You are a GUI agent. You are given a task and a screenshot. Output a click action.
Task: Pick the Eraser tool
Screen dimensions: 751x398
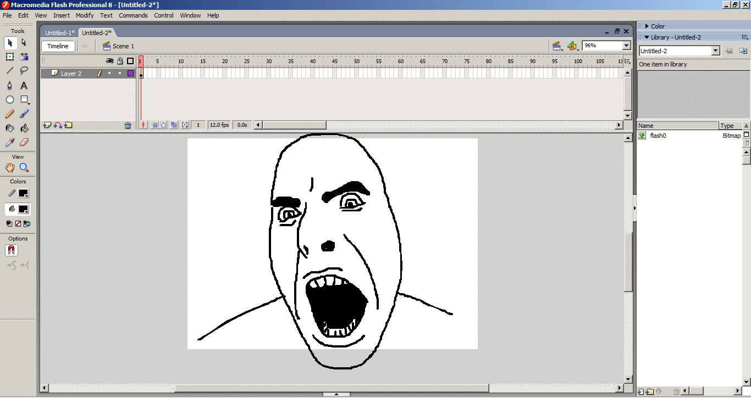pyautogui.click(x=24, y=143)
